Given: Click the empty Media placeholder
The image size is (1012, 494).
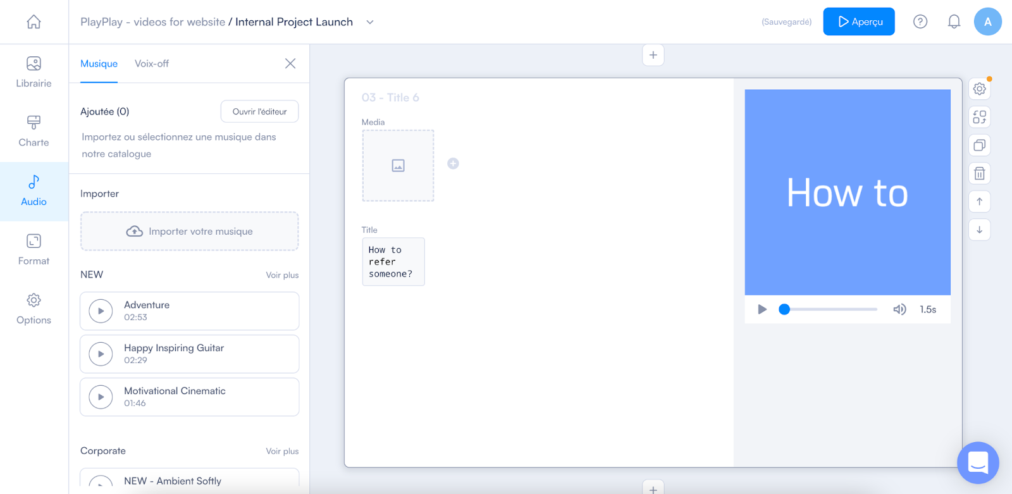Looking at the screenshot, I should (398, 166).
